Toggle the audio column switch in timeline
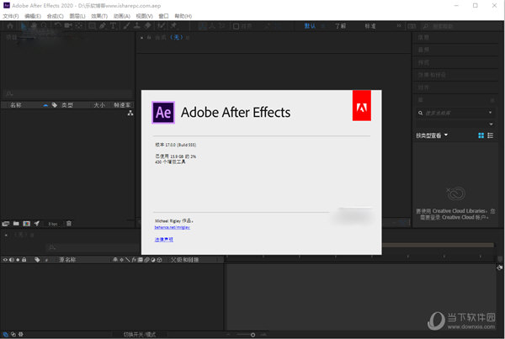The height and width of the screenshot is (339, 505). tap(12, 260)
